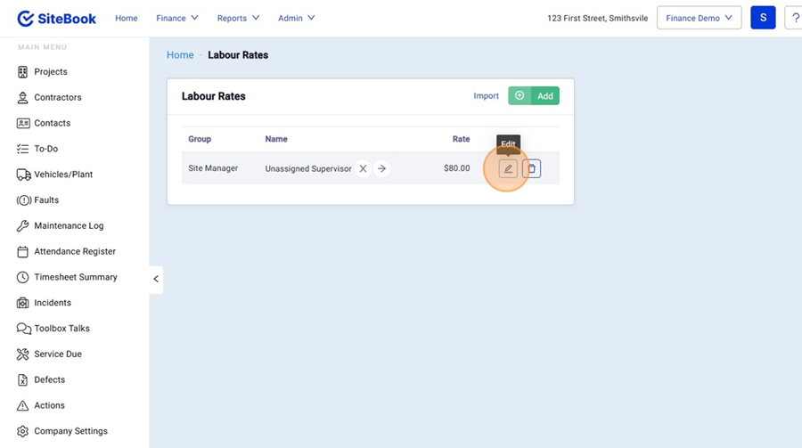Viewport: 802px width, 448px height.
Task: Open the user avatar S button
Action: (x=763, y=18)
